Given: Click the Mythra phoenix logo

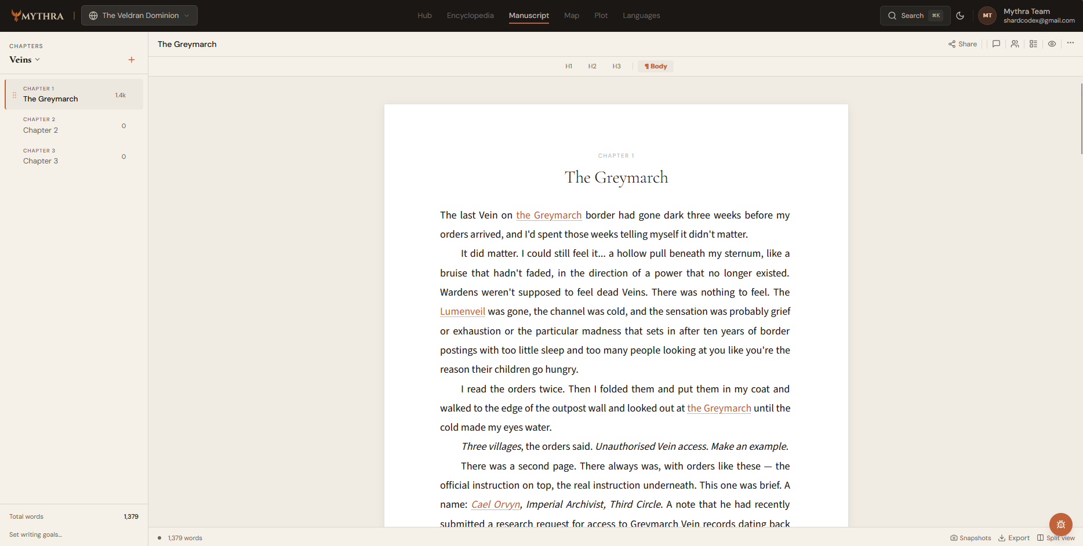Looking at the screenshot, I should pyautogui.click(x=37, y=16).
